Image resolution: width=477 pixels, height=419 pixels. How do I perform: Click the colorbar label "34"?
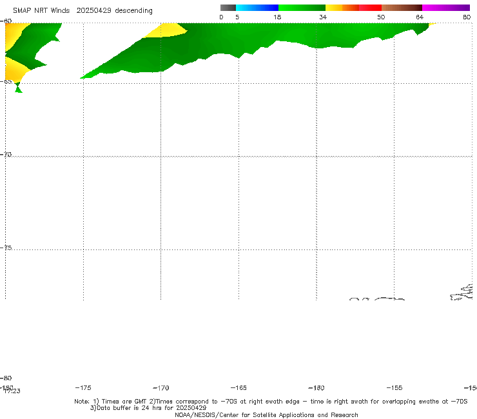[x=323, y=17]
